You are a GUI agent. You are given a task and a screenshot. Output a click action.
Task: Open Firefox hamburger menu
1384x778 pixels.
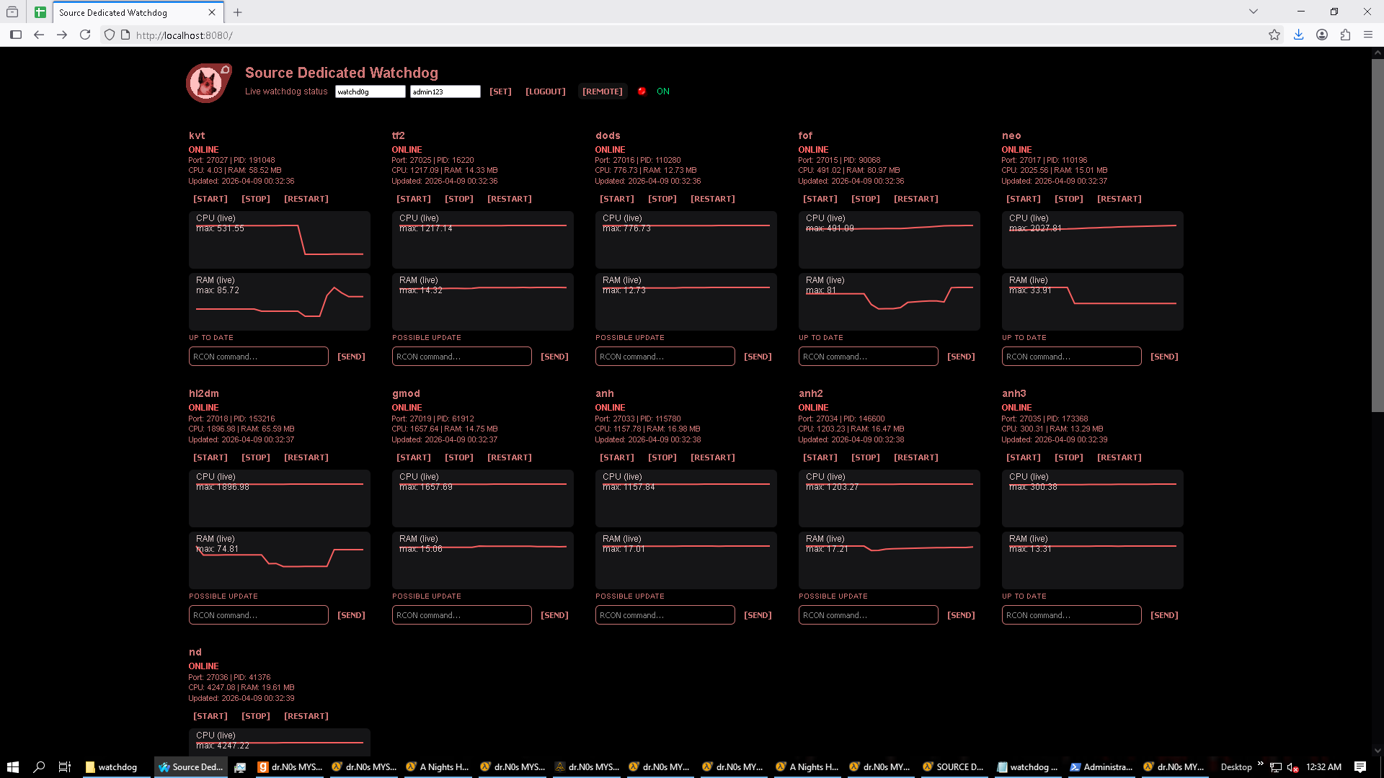click(1368, 35)
